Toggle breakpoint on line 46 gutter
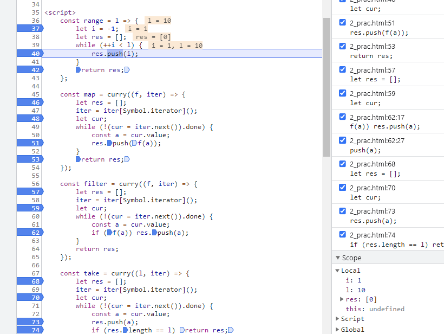 coord(30,102)
